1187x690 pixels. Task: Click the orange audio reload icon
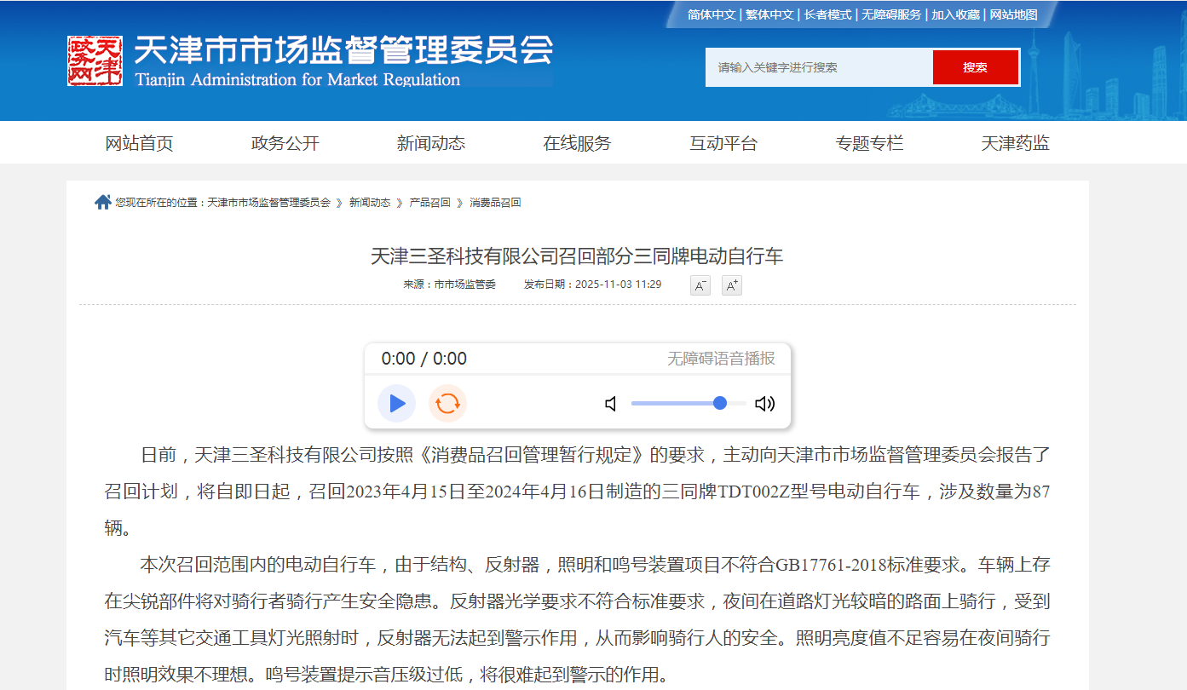pyautogui.click(x=447, y=404)
